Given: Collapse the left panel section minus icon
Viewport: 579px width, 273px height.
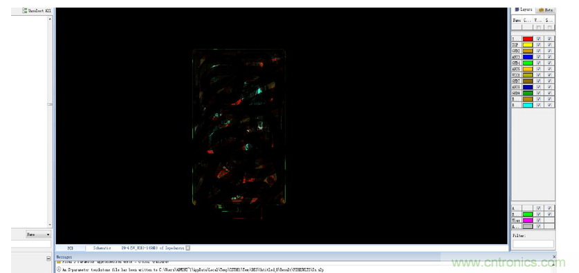Looking at the screenshot, I should [48, 259].
